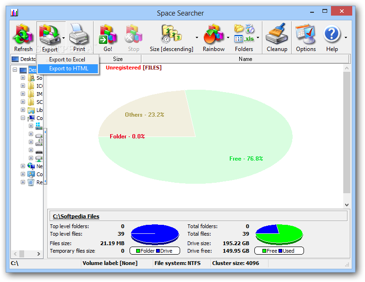Expand the Libraries tree node
Image resolution: width=365 pixels, height=282 pixels.
(x=23, y=110)
